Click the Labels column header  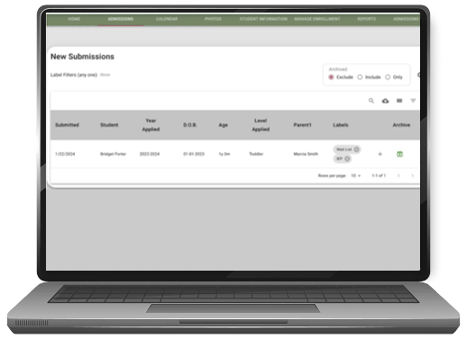click(341, 125)
